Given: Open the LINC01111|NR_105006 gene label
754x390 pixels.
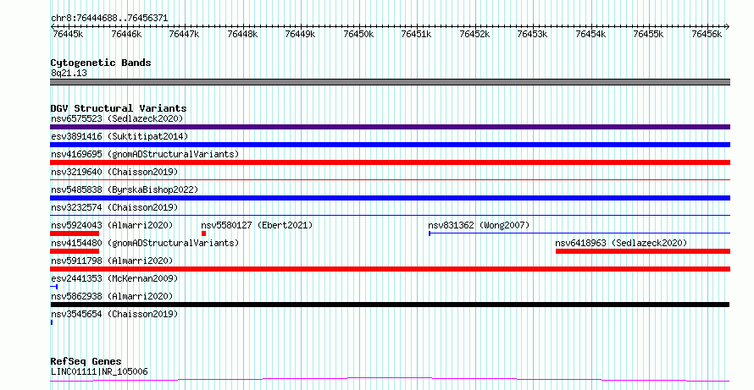Looking at the screenshot, I should (99, 371).
